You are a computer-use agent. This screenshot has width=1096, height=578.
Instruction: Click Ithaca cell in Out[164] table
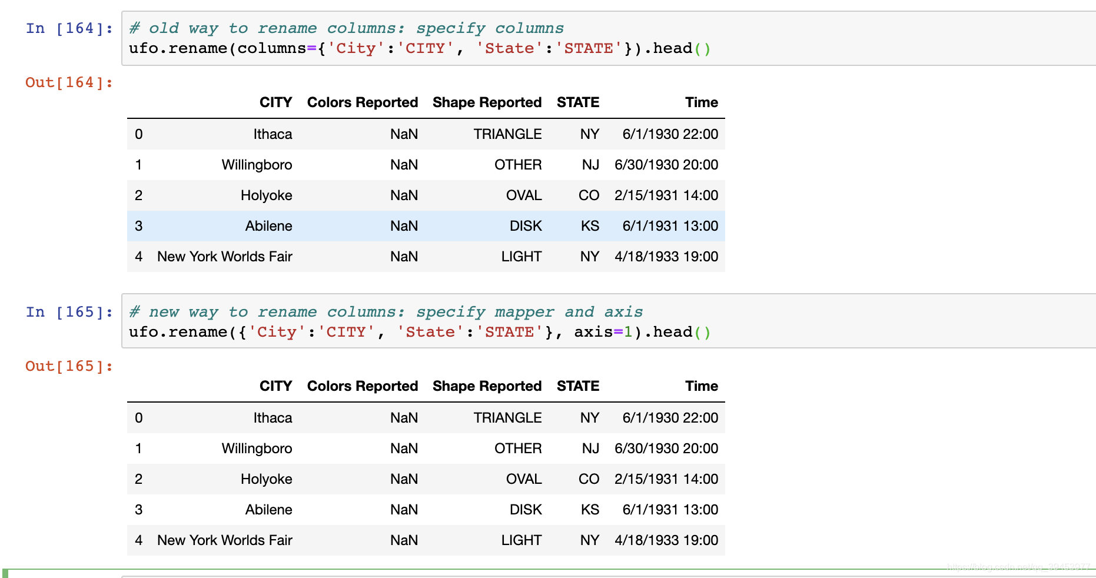pyautogui.click(x=273, y=134)
